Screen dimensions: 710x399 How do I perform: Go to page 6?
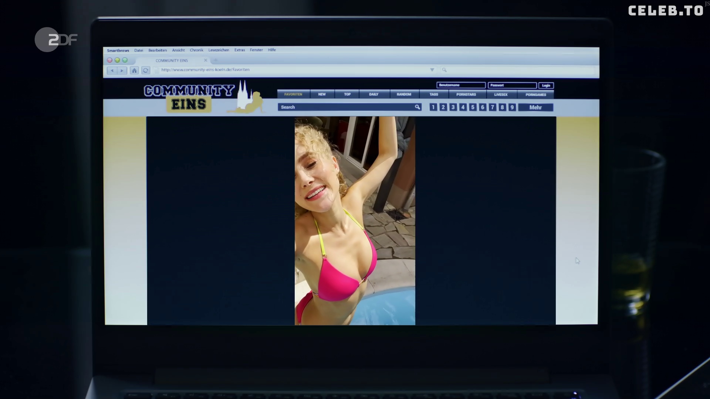483,107
